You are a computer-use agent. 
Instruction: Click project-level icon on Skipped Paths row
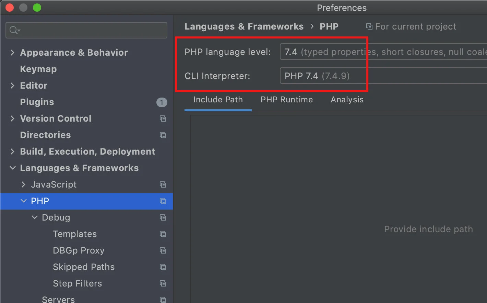163,267
